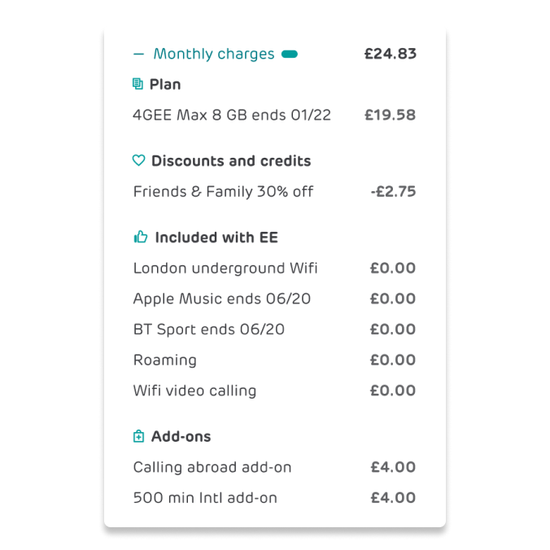Select Calling abroad add-on row

pos(274,467)
